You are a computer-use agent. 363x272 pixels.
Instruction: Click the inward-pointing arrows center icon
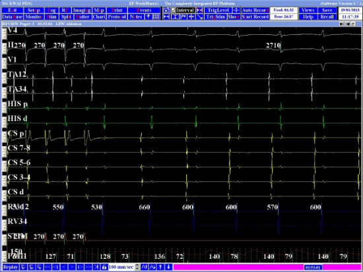[191, 17]
